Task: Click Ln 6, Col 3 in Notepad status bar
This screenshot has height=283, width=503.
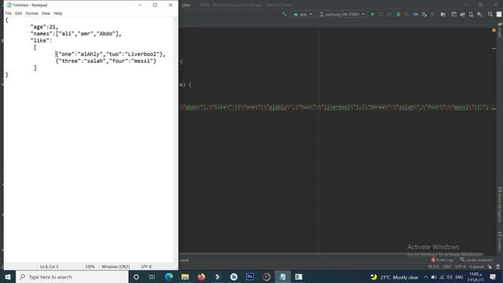Action: pos(49,266)
